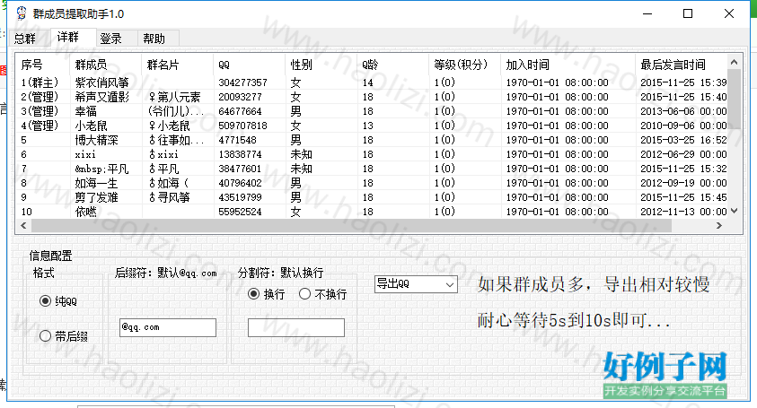
Task: Select member xixi in row 6
Action: (85, 154)
